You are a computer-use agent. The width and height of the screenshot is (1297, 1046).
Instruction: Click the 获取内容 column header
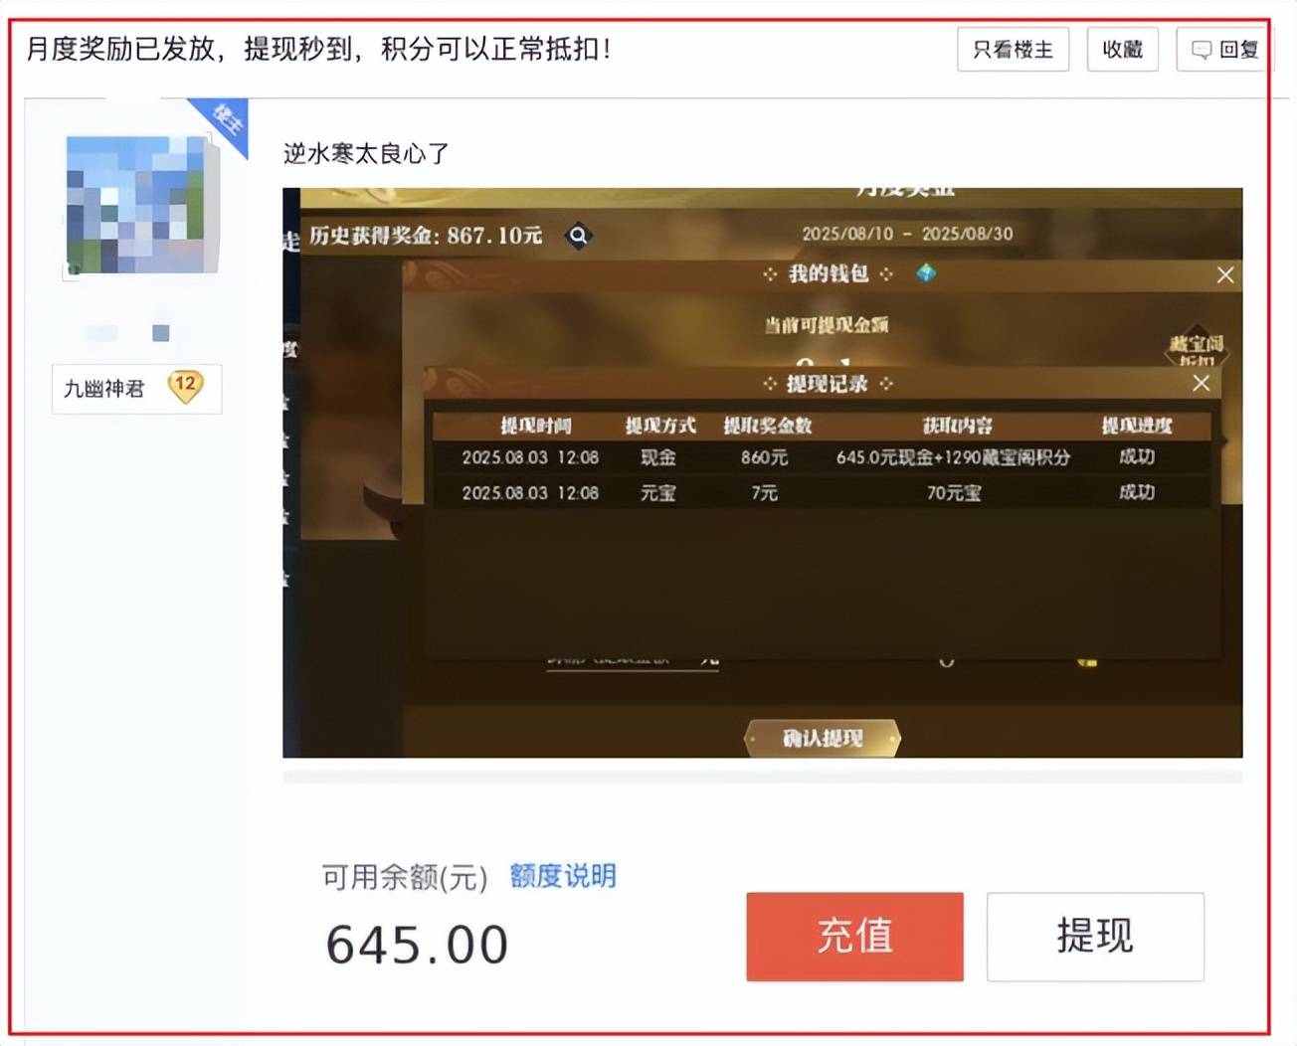[957, 426]
